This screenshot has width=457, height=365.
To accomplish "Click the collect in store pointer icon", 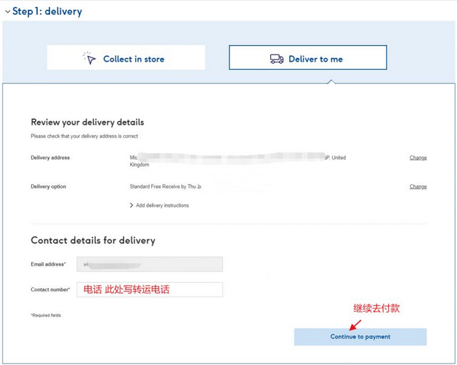I will pyautogui.click(x=89, y=59).
